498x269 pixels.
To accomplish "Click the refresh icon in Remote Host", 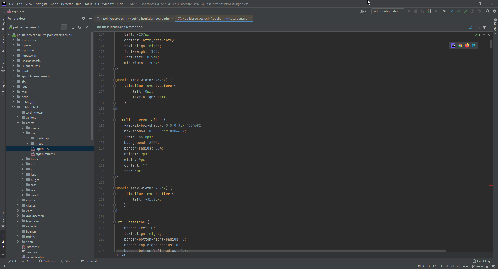I will pyautogui.click(x=80, y=27).
